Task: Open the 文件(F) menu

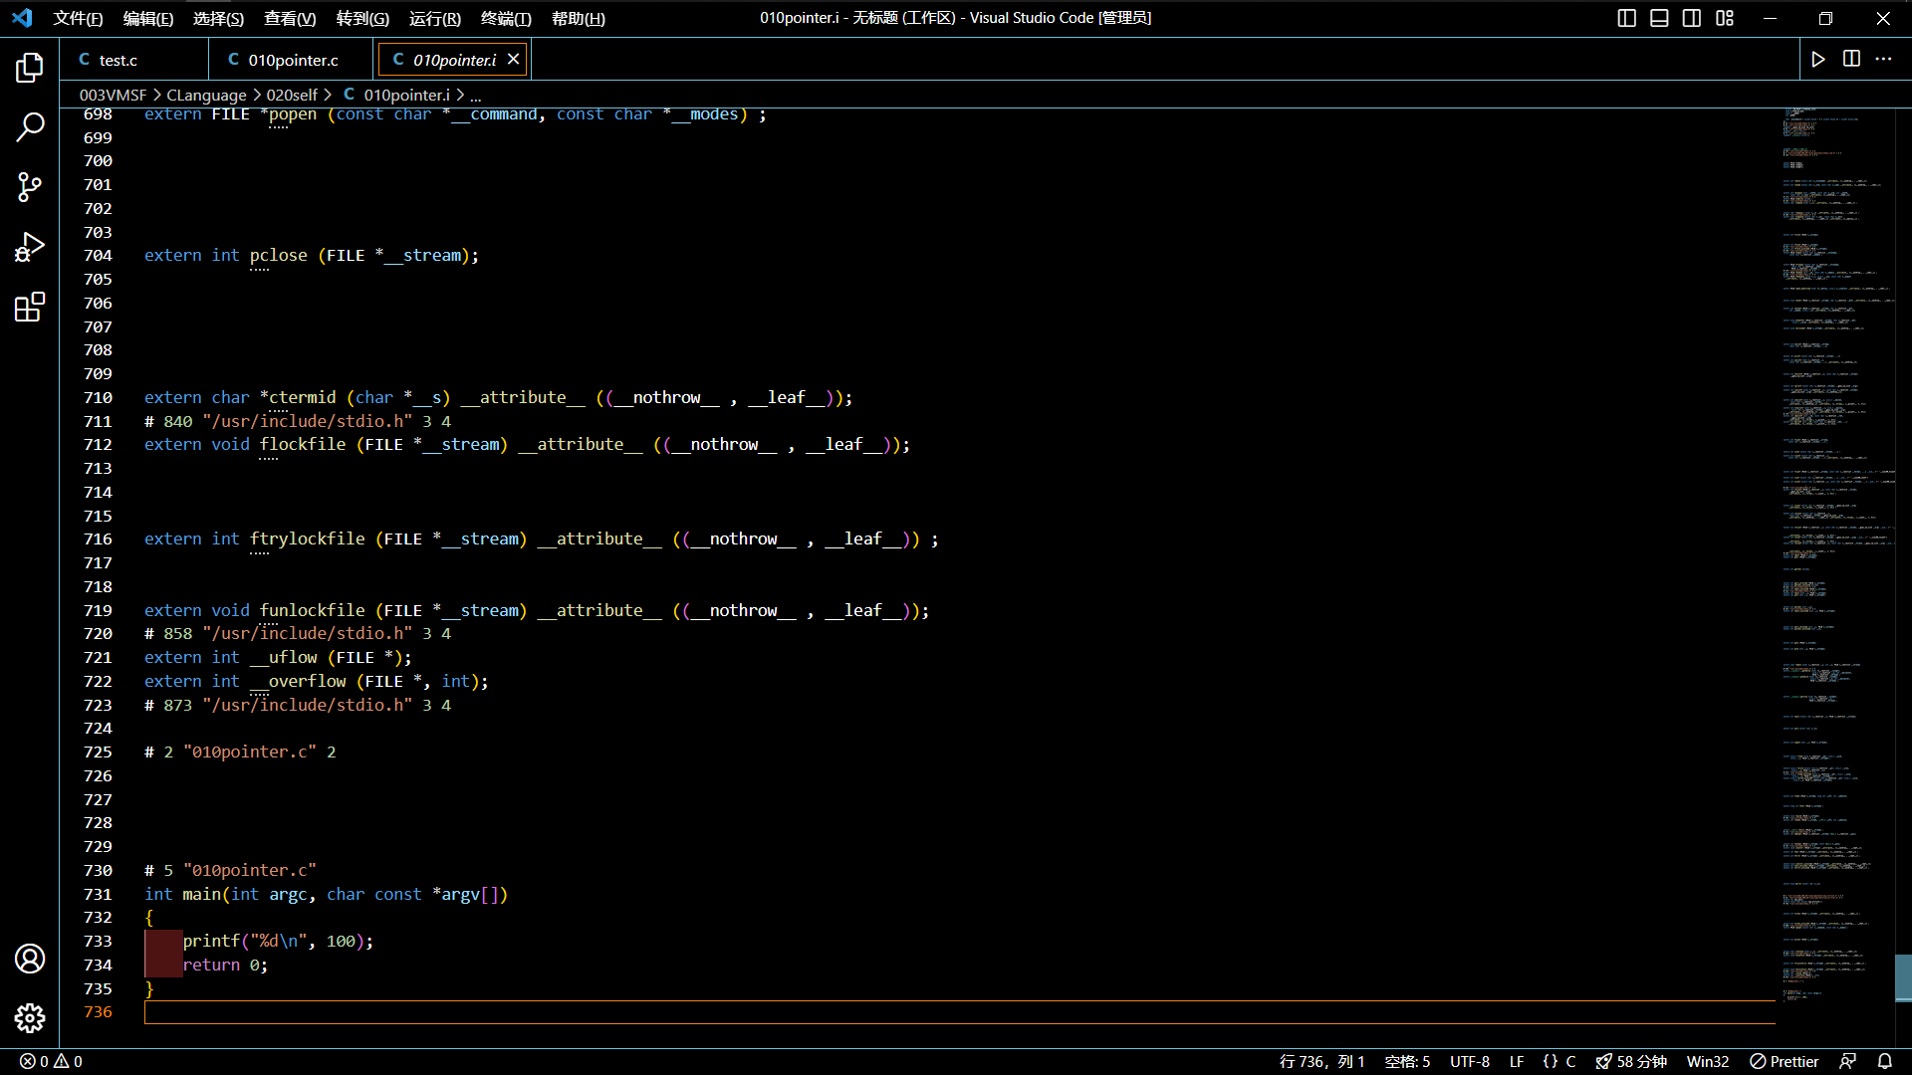Action: [78, 18]
